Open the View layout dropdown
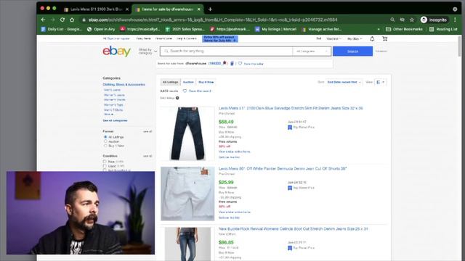This screenshot has width=465, height=261. [380, 82]
